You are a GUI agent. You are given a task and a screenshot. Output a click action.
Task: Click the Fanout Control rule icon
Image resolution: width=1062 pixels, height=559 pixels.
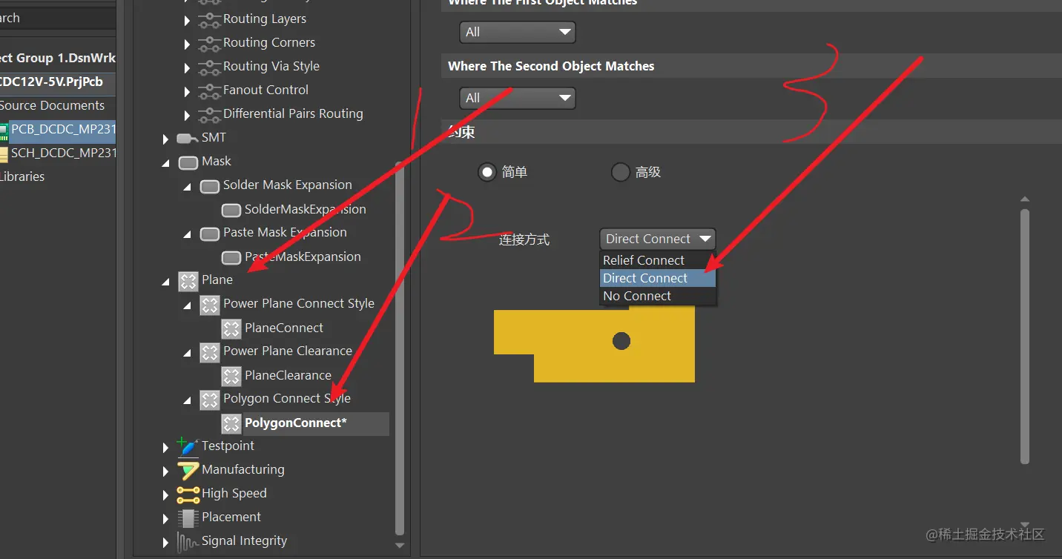tap(210, 90)
